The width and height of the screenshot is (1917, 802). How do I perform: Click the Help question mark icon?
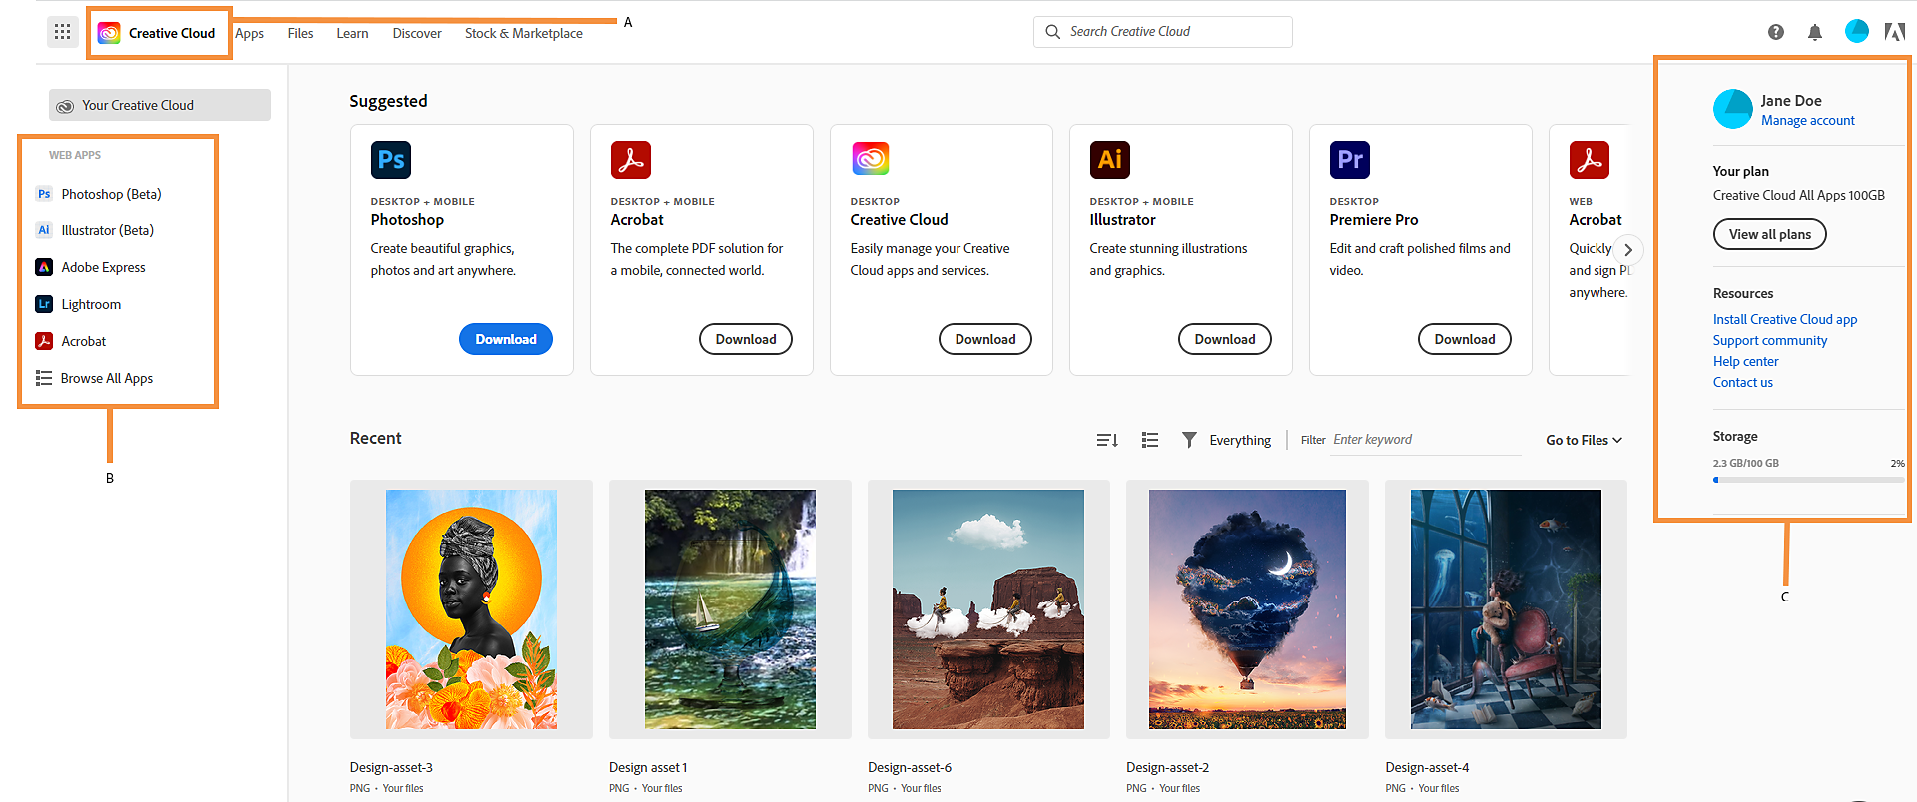[x=1775, y=32]
